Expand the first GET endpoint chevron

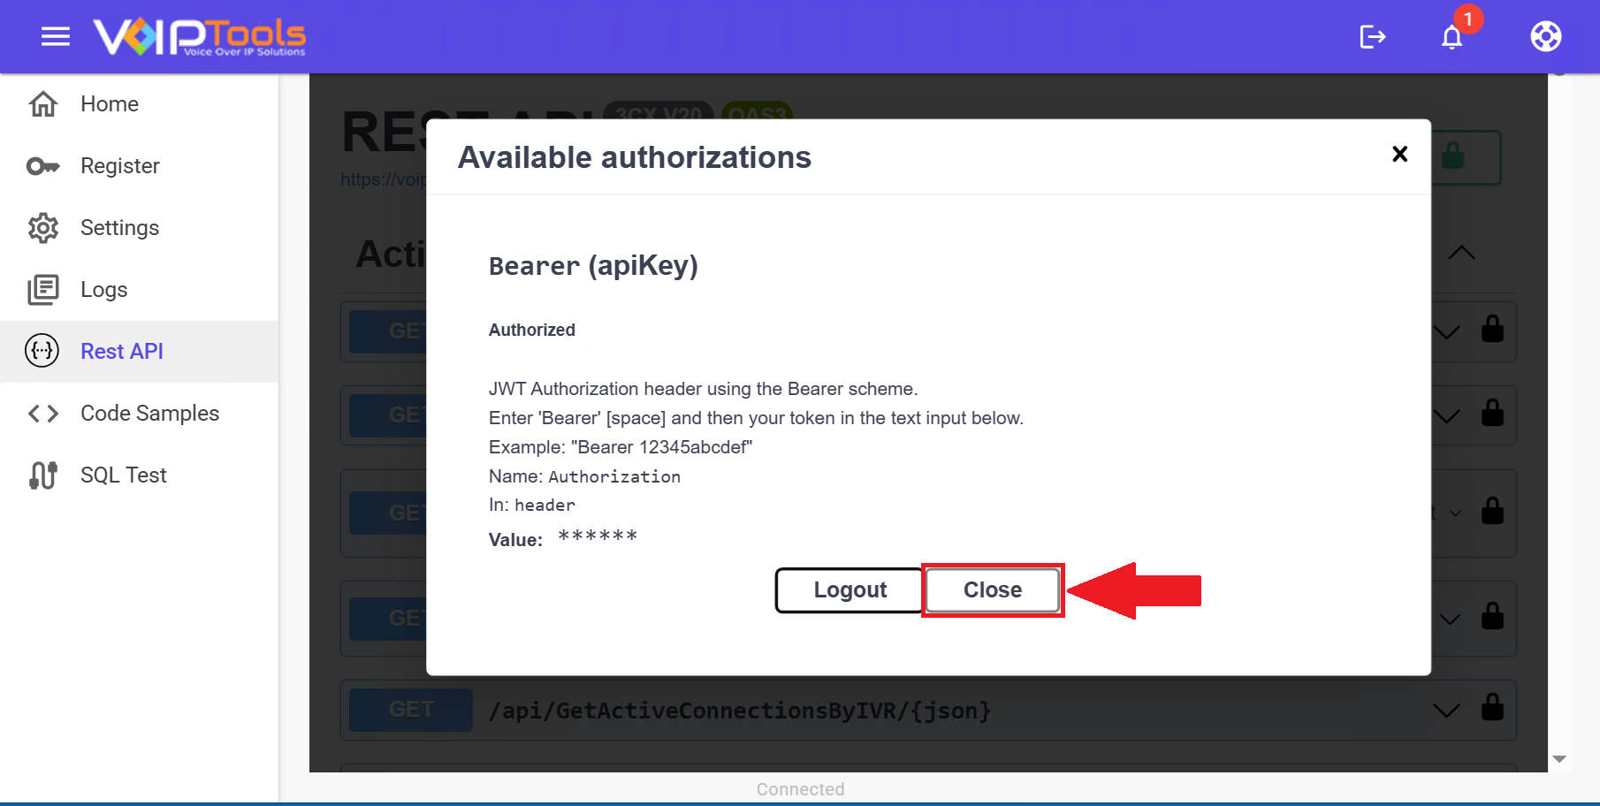click(x=1446, y=332)
